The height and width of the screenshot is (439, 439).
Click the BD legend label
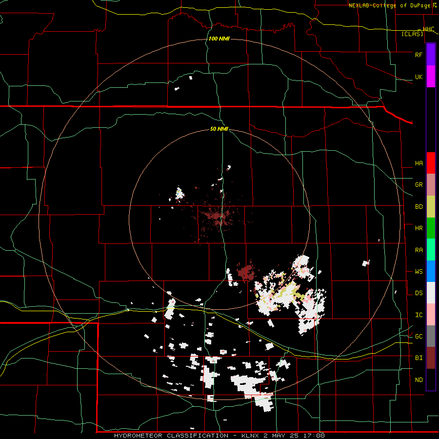click(x=419, y=207)
